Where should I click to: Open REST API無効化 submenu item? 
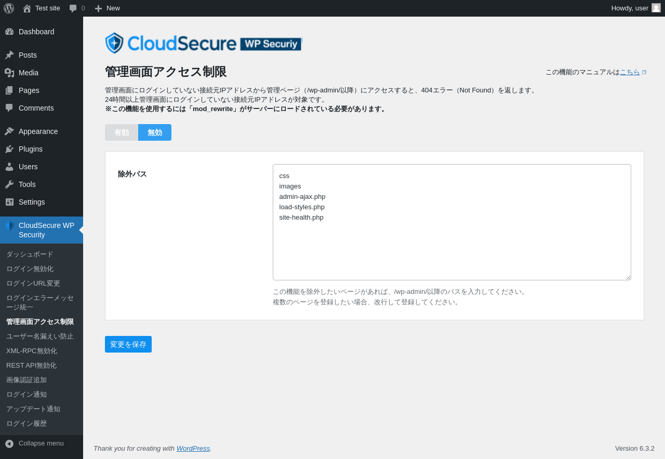(x=31, y=366)
